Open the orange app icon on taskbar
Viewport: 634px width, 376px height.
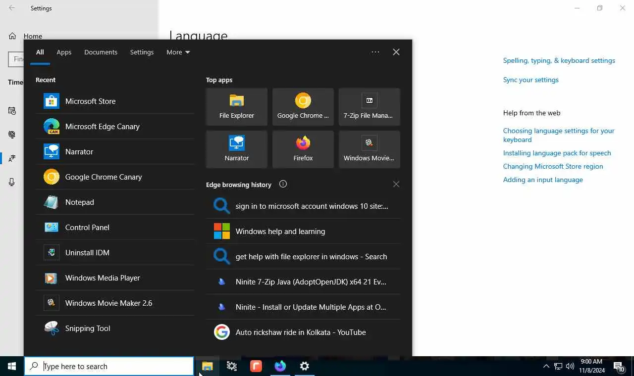pos(256,366)
